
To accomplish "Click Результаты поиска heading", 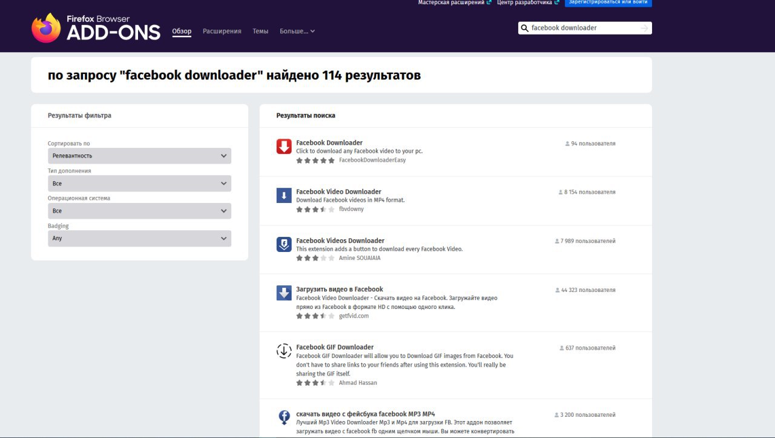I will (306, 116).
